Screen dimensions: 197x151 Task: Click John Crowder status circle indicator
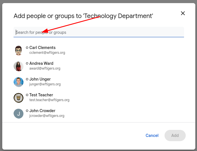[27, 111]
